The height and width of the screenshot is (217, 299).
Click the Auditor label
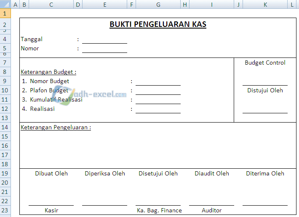[x=212, y=210]
